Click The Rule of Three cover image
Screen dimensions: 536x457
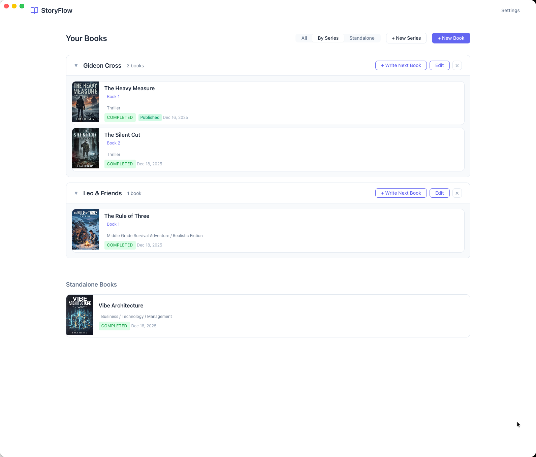tap(86, 229)
